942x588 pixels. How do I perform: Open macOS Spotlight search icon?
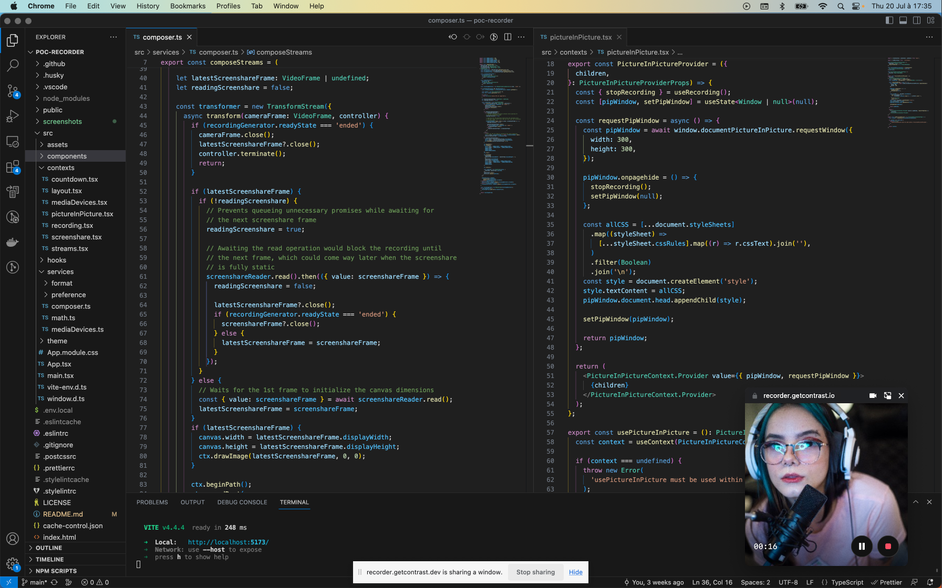click(x=841, y=6)
